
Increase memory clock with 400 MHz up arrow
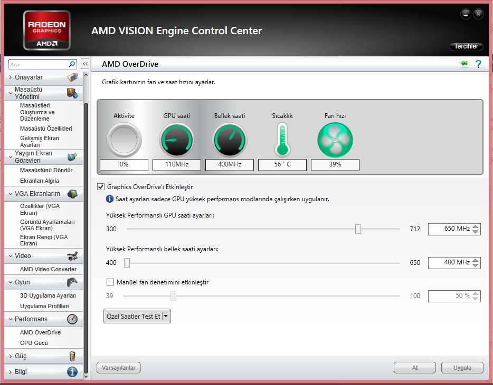(476, 260)
